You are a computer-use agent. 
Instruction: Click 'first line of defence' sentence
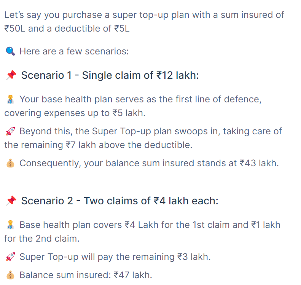tap(141, 99)
